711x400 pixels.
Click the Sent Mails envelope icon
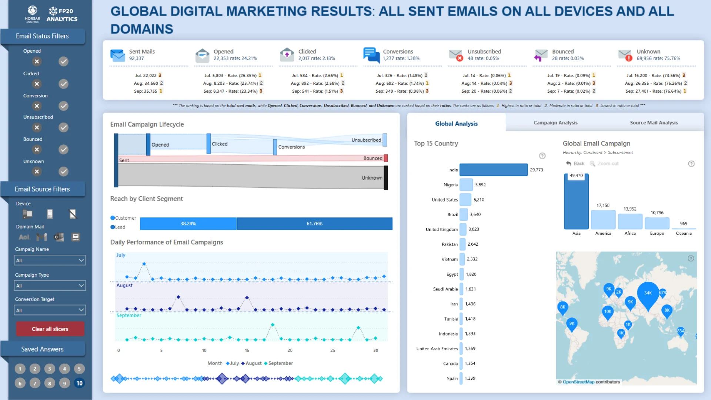pyautogui.click(x=118, y=55)
